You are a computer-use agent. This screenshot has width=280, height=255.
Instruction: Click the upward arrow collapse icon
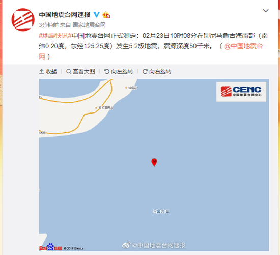(41, 72)
